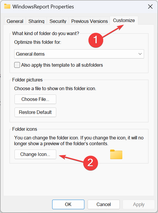This screenshot has width=158, height=213.
Task: Click the yellow folder icon preview
Action: pyautogui.click(x=116, y=154)
